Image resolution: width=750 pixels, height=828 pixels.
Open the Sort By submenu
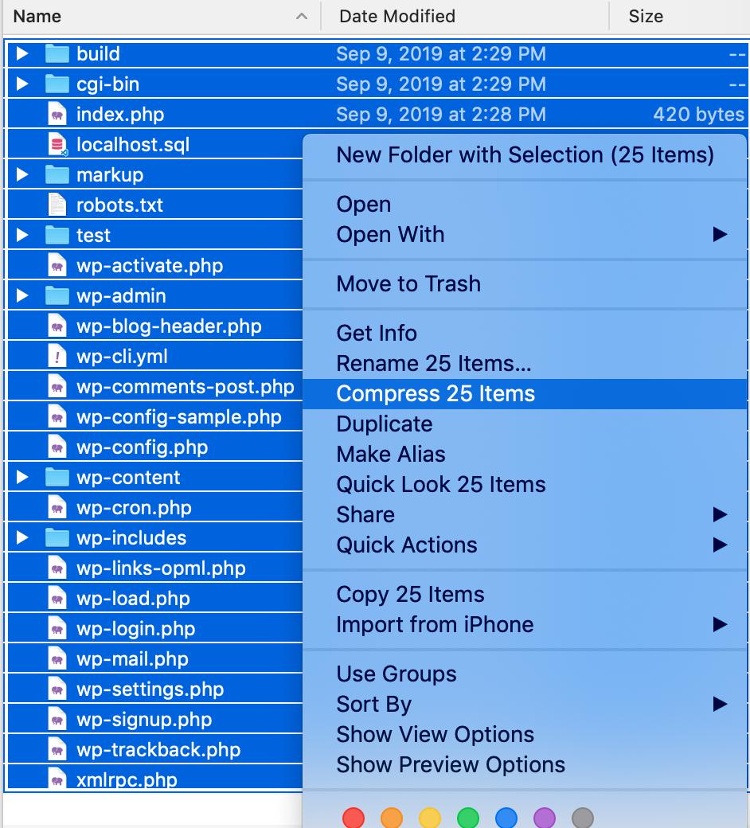[x=525, y=705]
